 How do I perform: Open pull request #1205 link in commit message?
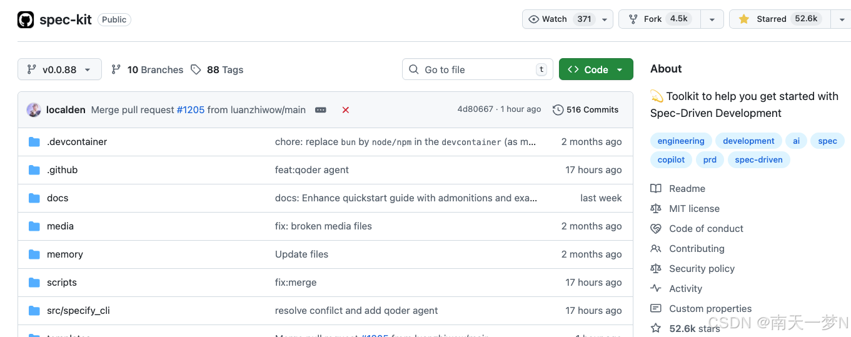click(x=191, y=109)
